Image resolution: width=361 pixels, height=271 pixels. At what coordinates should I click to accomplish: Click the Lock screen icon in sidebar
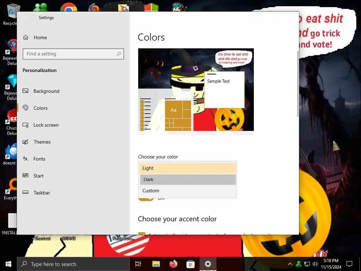[25, 125]
